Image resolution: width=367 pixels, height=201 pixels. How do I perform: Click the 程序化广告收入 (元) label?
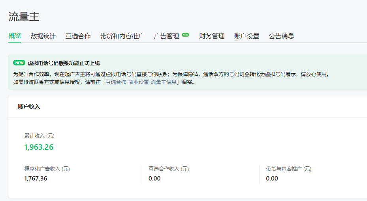coord(47,169)
